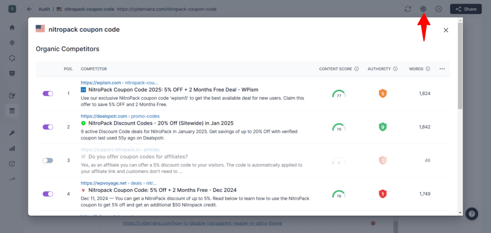The image size is (491, 233).
Task: Click the S workspace logo
Action: click(12, 9)
